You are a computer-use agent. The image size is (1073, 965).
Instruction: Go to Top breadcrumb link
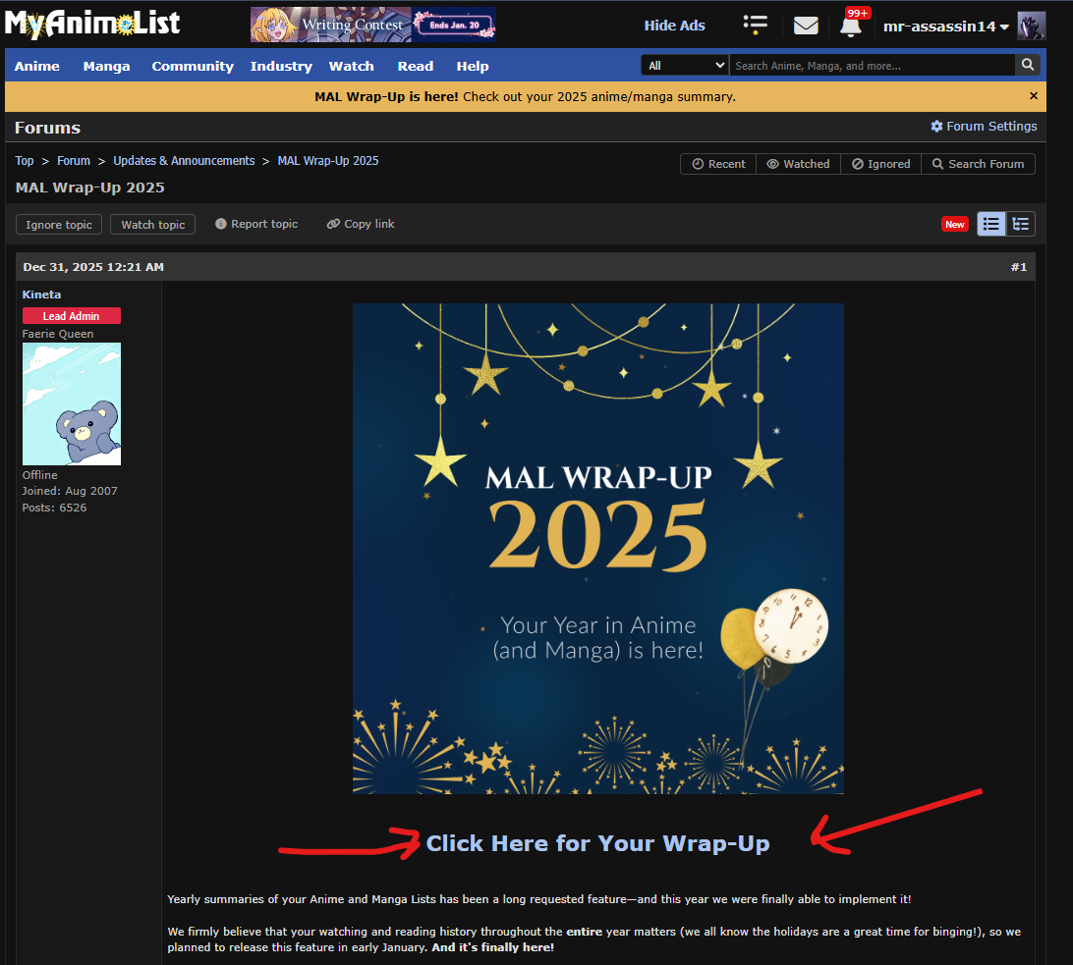[24, 161]
